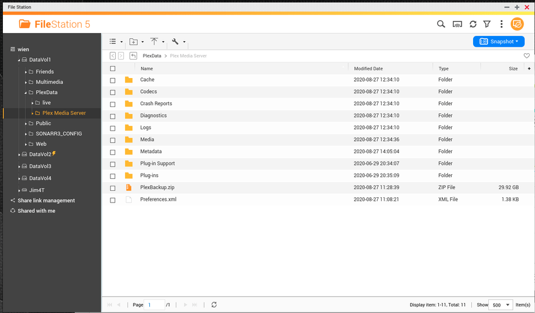Sort by the Type column header
Screen dimensions: 535x313
click(x=444, y=69)
